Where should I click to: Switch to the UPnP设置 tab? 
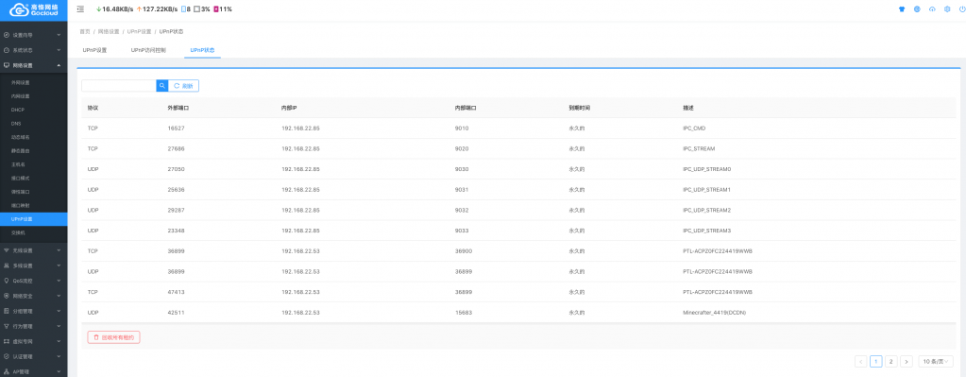point(94,50)
